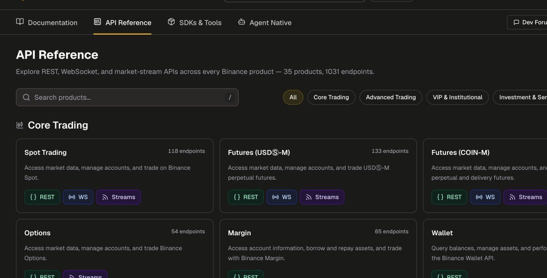Filter by Advanced Trading chip
Image resolution: width=547 pixels, height=278 pixels.
click(x=391, y=97)
